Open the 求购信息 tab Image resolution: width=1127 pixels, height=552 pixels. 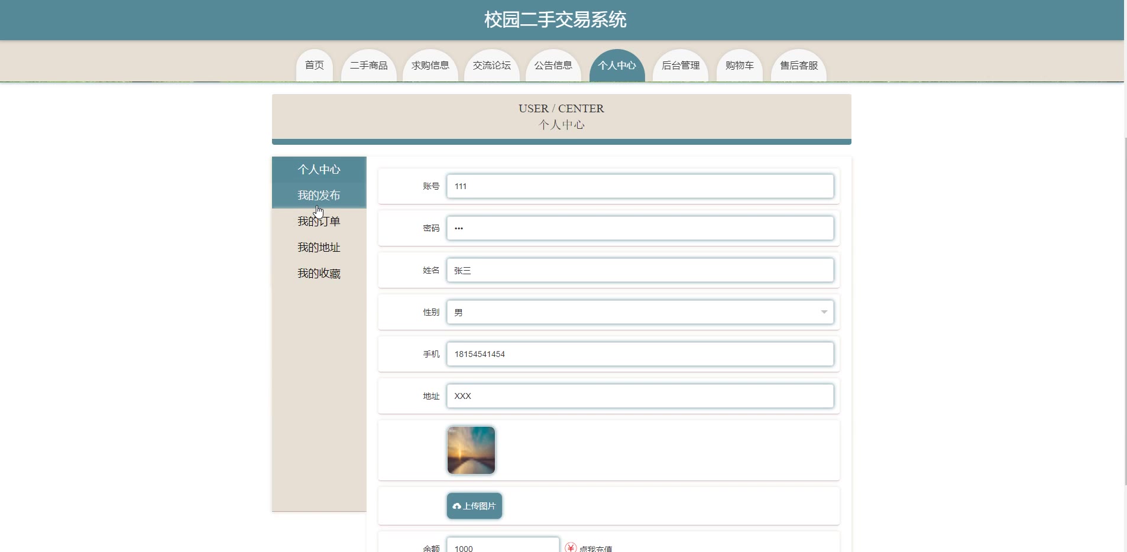click(x=430, y=66)
